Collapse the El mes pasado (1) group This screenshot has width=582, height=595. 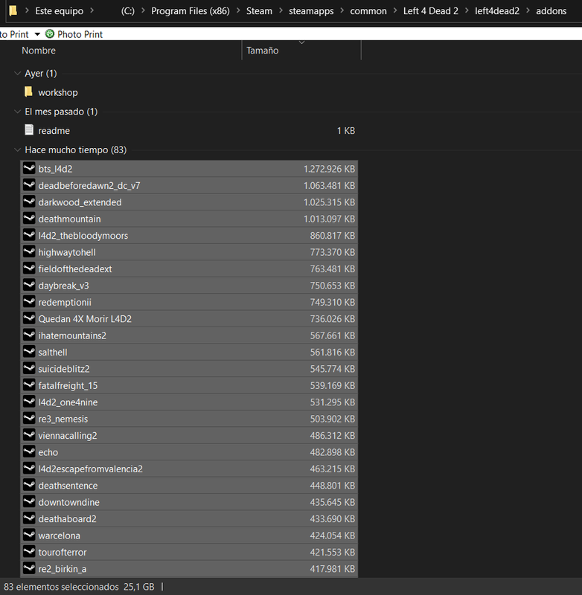click(x=17, y=112)
